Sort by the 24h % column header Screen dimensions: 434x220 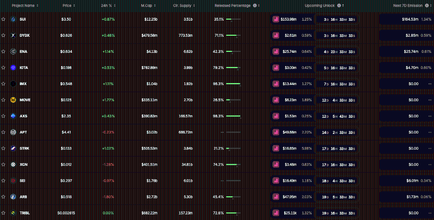[x=109, y=6]
